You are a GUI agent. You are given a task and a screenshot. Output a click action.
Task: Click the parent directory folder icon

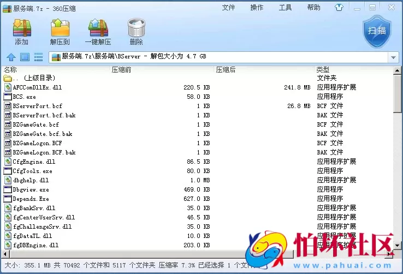tap(8, 78)
